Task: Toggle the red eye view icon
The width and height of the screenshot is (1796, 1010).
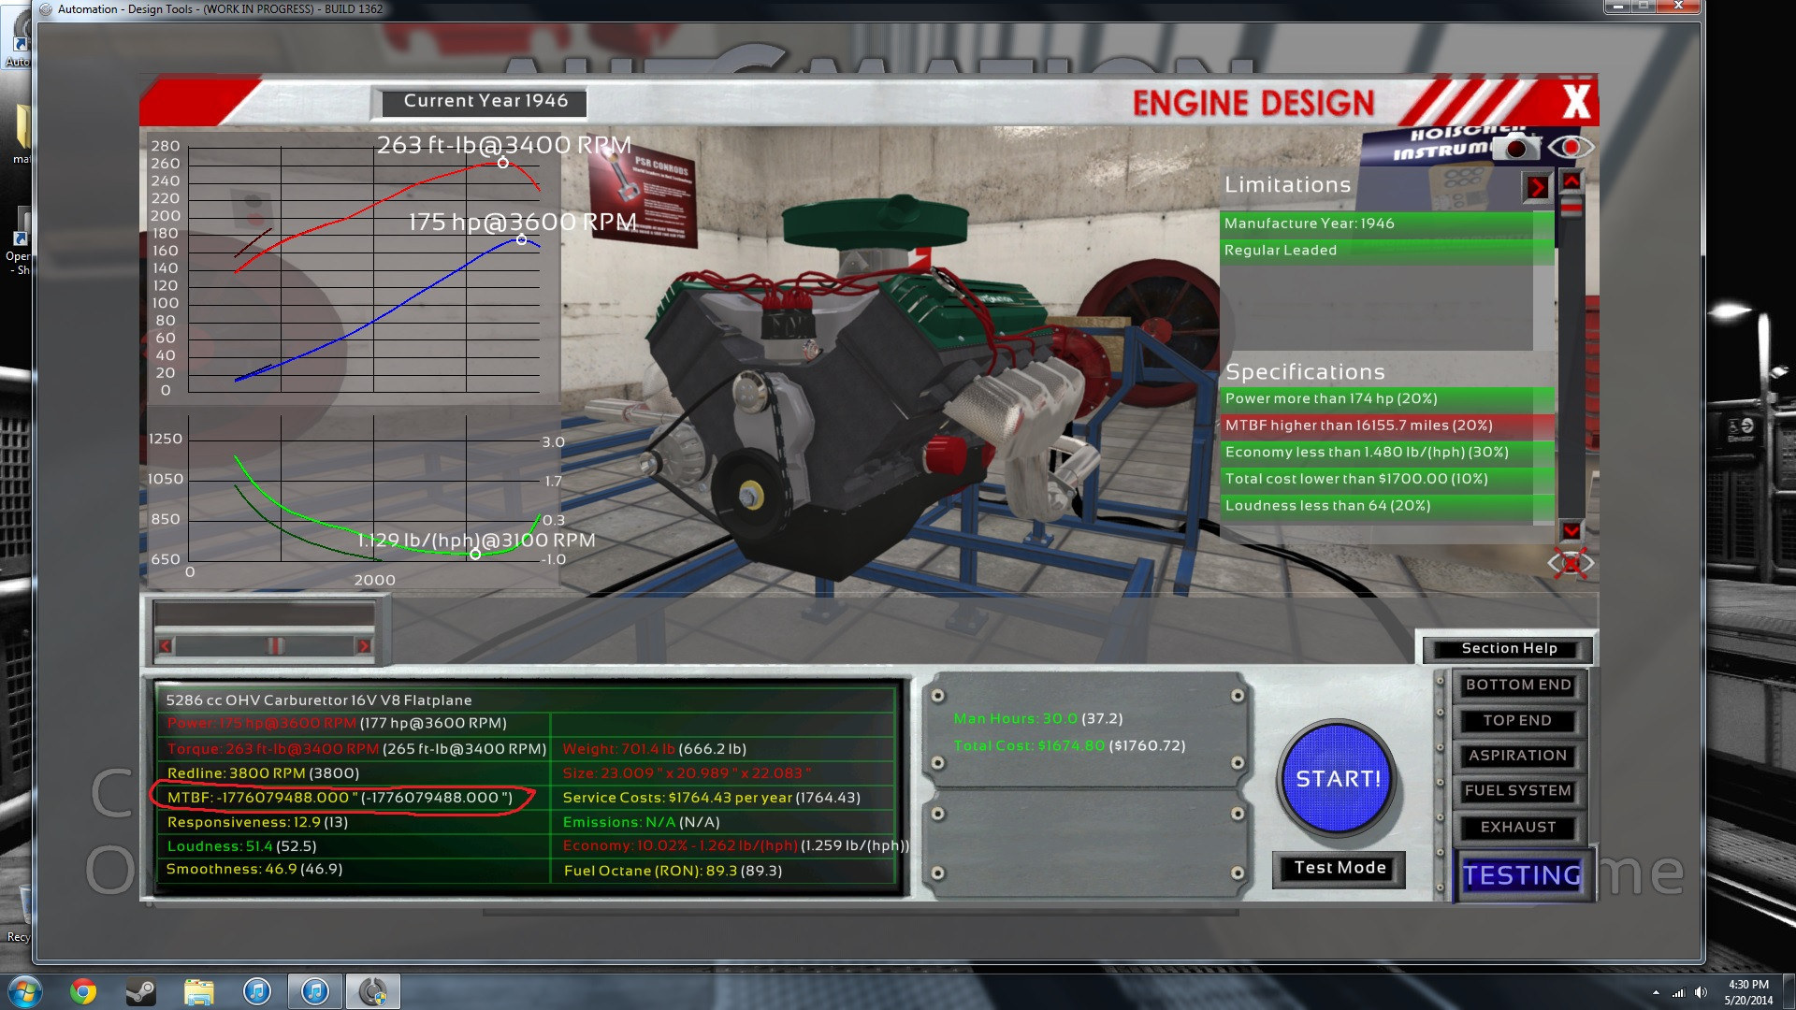Action: (x=1571, y=148)
